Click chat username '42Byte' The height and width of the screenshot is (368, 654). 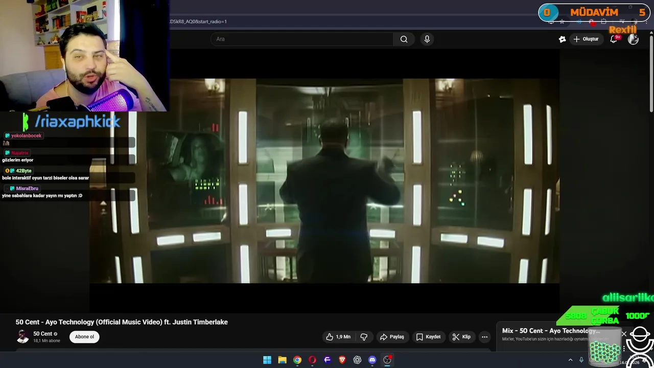click(24, 171)
